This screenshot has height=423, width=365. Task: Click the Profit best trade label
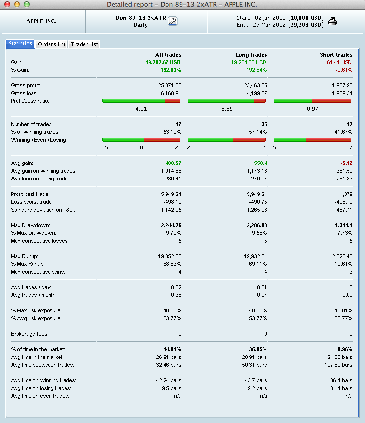(30, 194)
